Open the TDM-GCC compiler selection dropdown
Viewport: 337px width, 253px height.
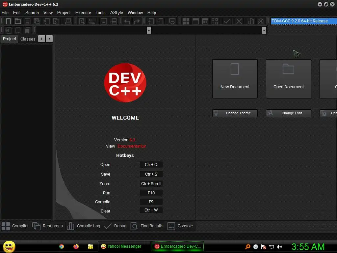[304, 21]
